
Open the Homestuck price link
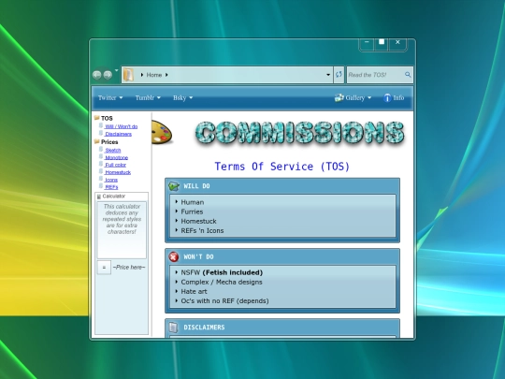[x=118, y=172]
